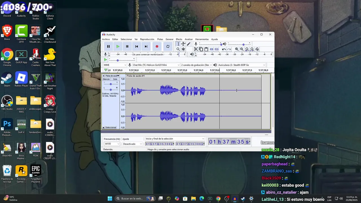The width and height of the screenshot is (361, 203).
Task: Click the Fit project to width icon
Action: (252, 49)
